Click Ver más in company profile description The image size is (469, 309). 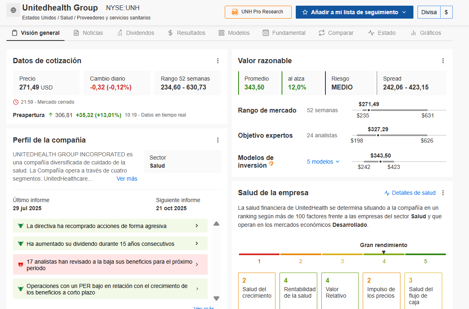[x=127, y=179]
